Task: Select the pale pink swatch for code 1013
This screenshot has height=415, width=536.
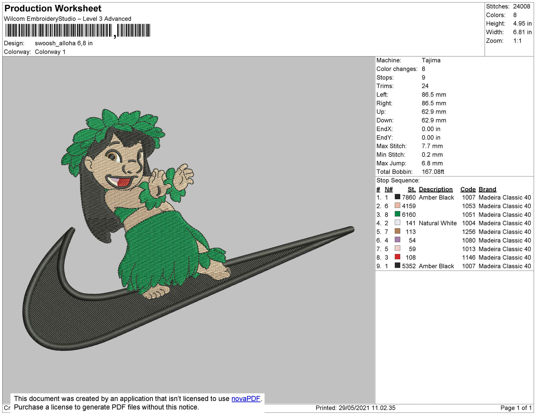Action: [x=397, y=248]
